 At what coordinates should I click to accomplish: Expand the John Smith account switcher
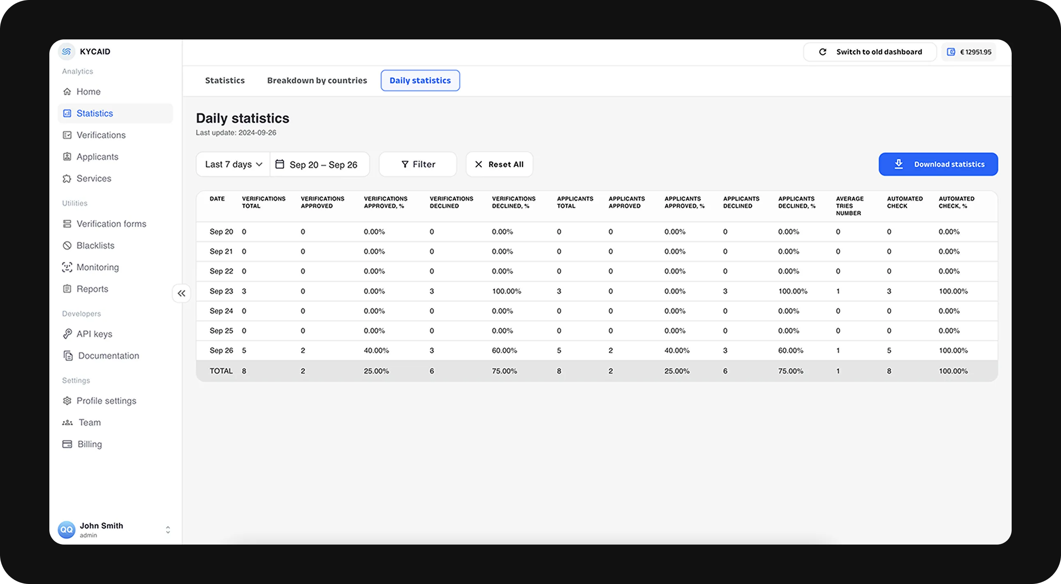[168, 530]
